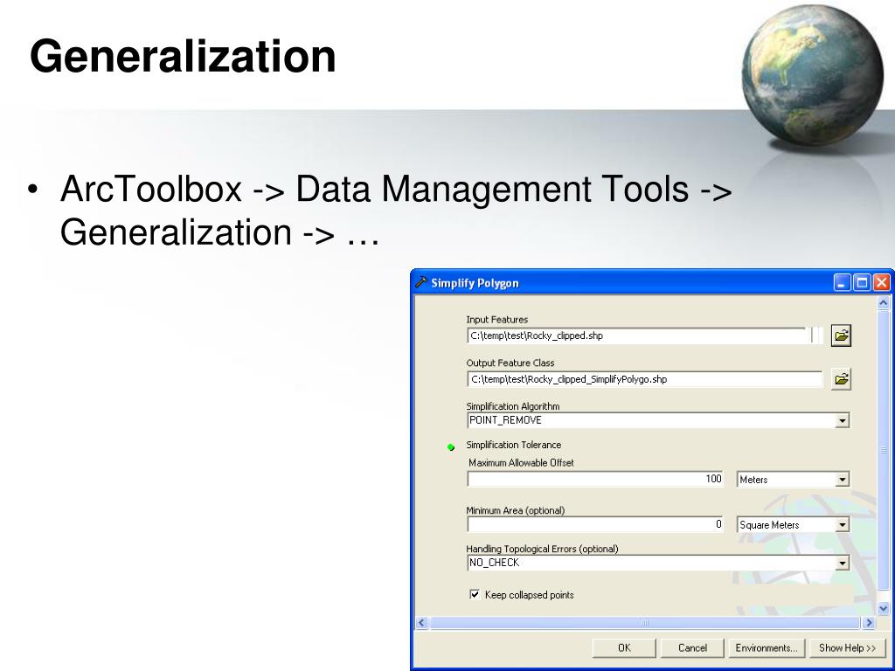Click the Cancel button
The height and width of the screenshot is (671, 895).
click(x=692, y=647)
